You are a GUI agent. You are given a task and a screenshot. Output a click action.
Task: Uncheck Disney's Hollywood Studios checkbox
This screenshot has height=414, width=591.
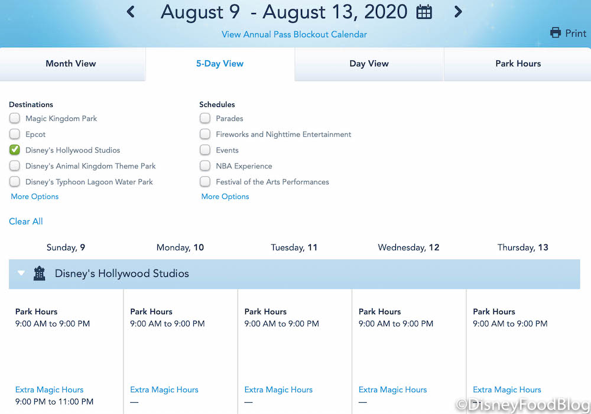tap(15, 150)
